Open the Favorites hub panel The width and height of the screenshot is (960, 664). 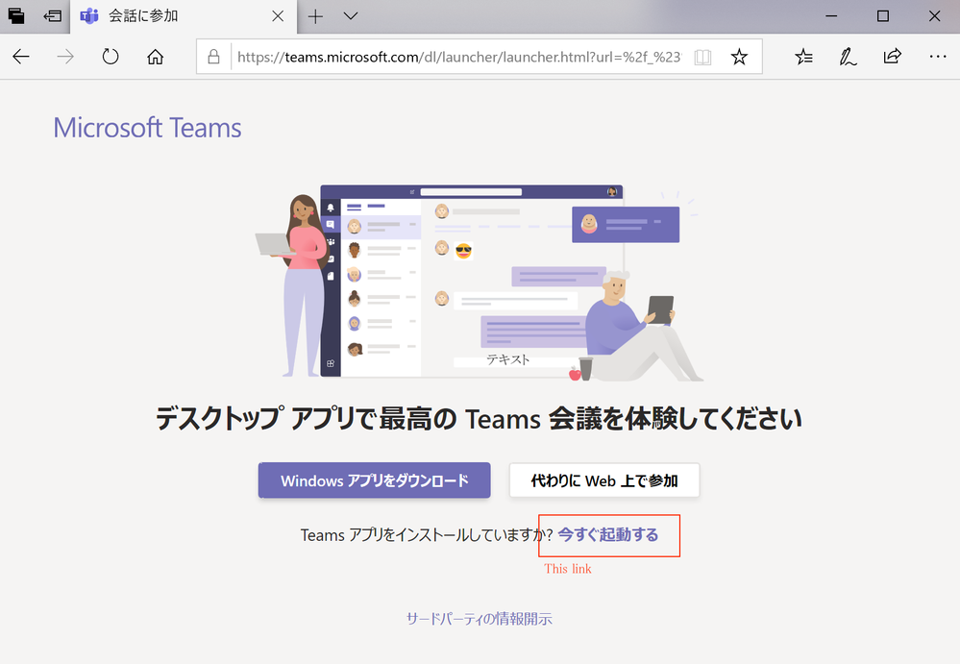[x=803, y=58]
